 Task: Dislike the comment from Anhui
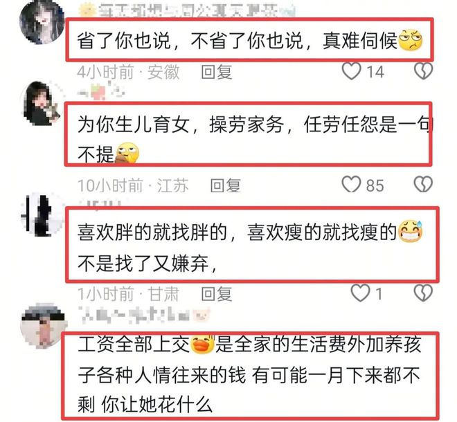[x=423, y=71]
